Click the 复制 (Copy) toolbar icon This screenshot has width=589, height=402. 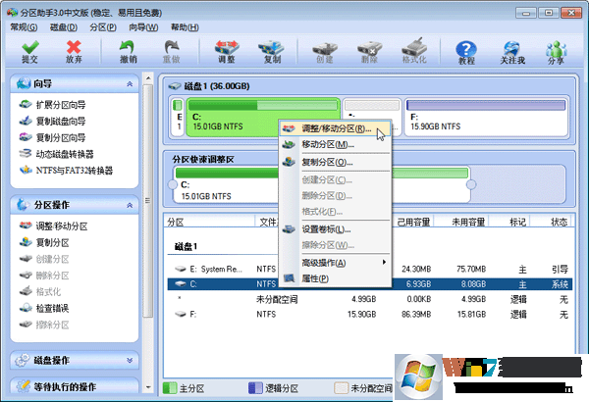point(272,50)
